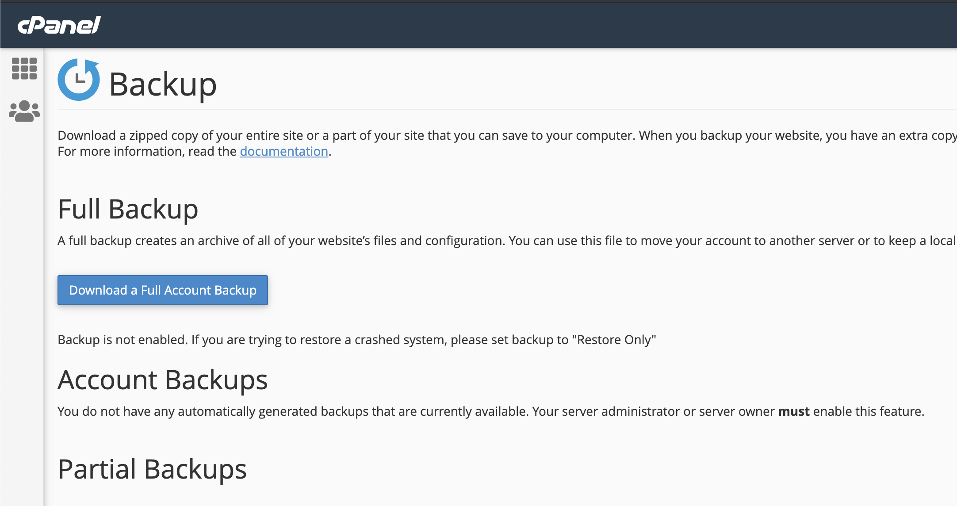The image size is (957, 506).
Task: Click the quoted "Restore Only" text
Action: (x=614, y=340)
